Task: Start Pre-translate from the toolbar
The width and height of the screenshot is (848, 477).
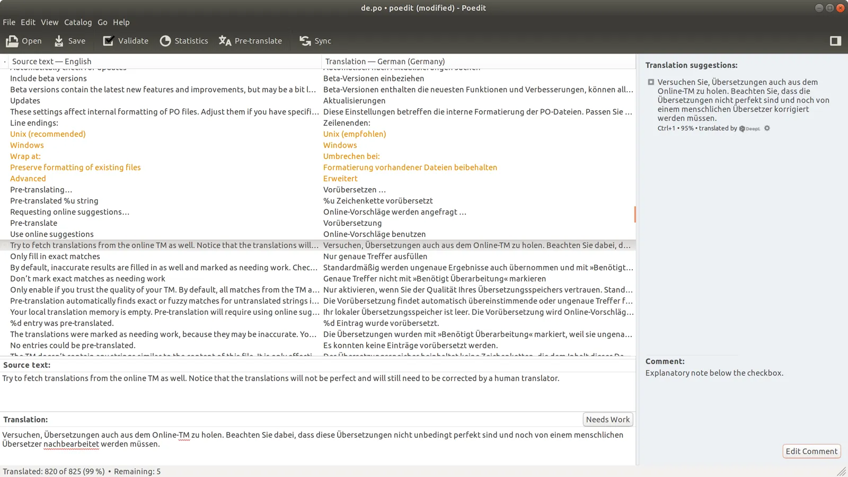Action: coord(225,41)
